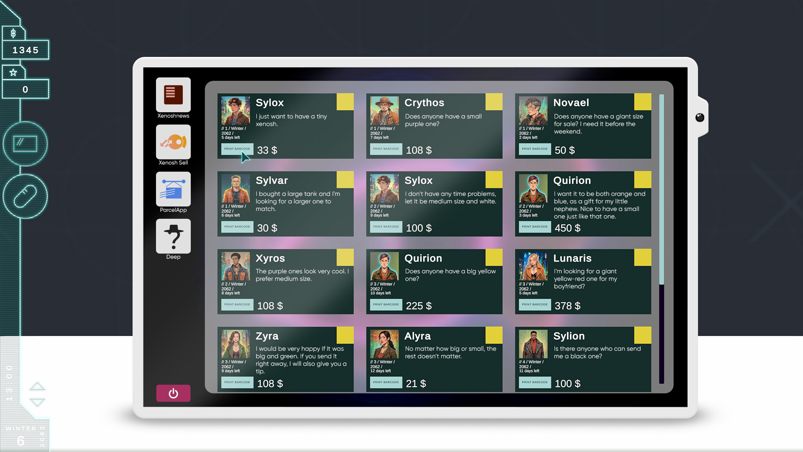Image resolution: width=803 pixels, height=452 pixels.
Task: Click the dollar currency icon above 1345
Action: [13, 33]
